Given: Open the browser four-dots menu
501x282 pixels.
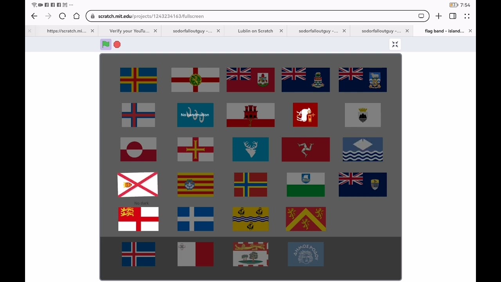Looking at the screenshot, I should point(467,16).
